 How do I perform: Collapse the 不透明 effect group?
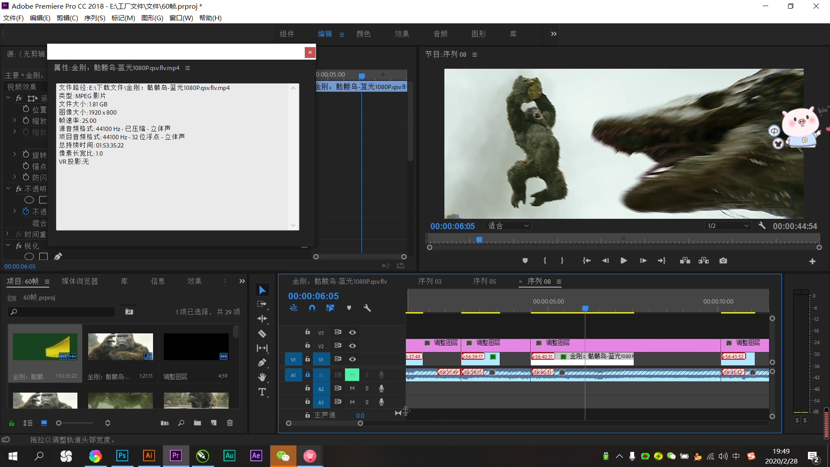click(x=8, y=189)
